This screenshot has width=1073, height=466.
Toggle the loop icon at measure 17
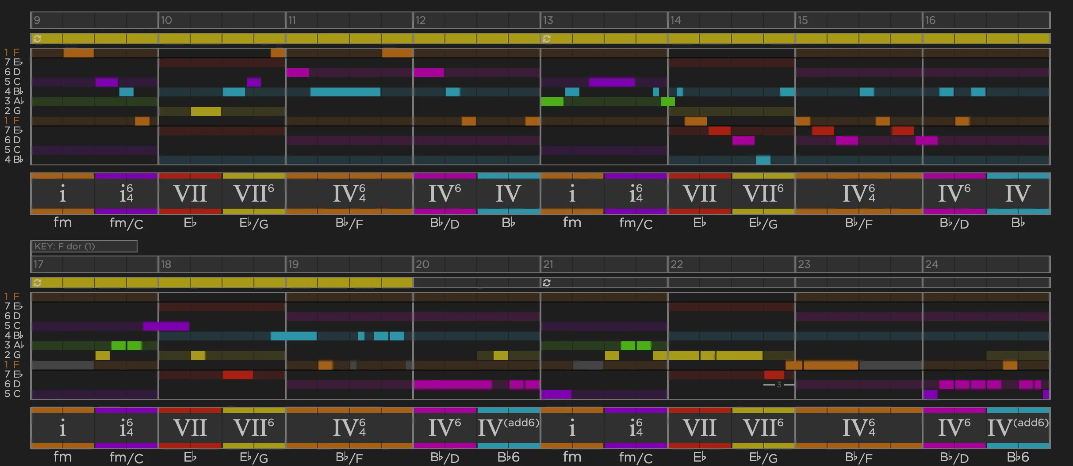[37, 283]
